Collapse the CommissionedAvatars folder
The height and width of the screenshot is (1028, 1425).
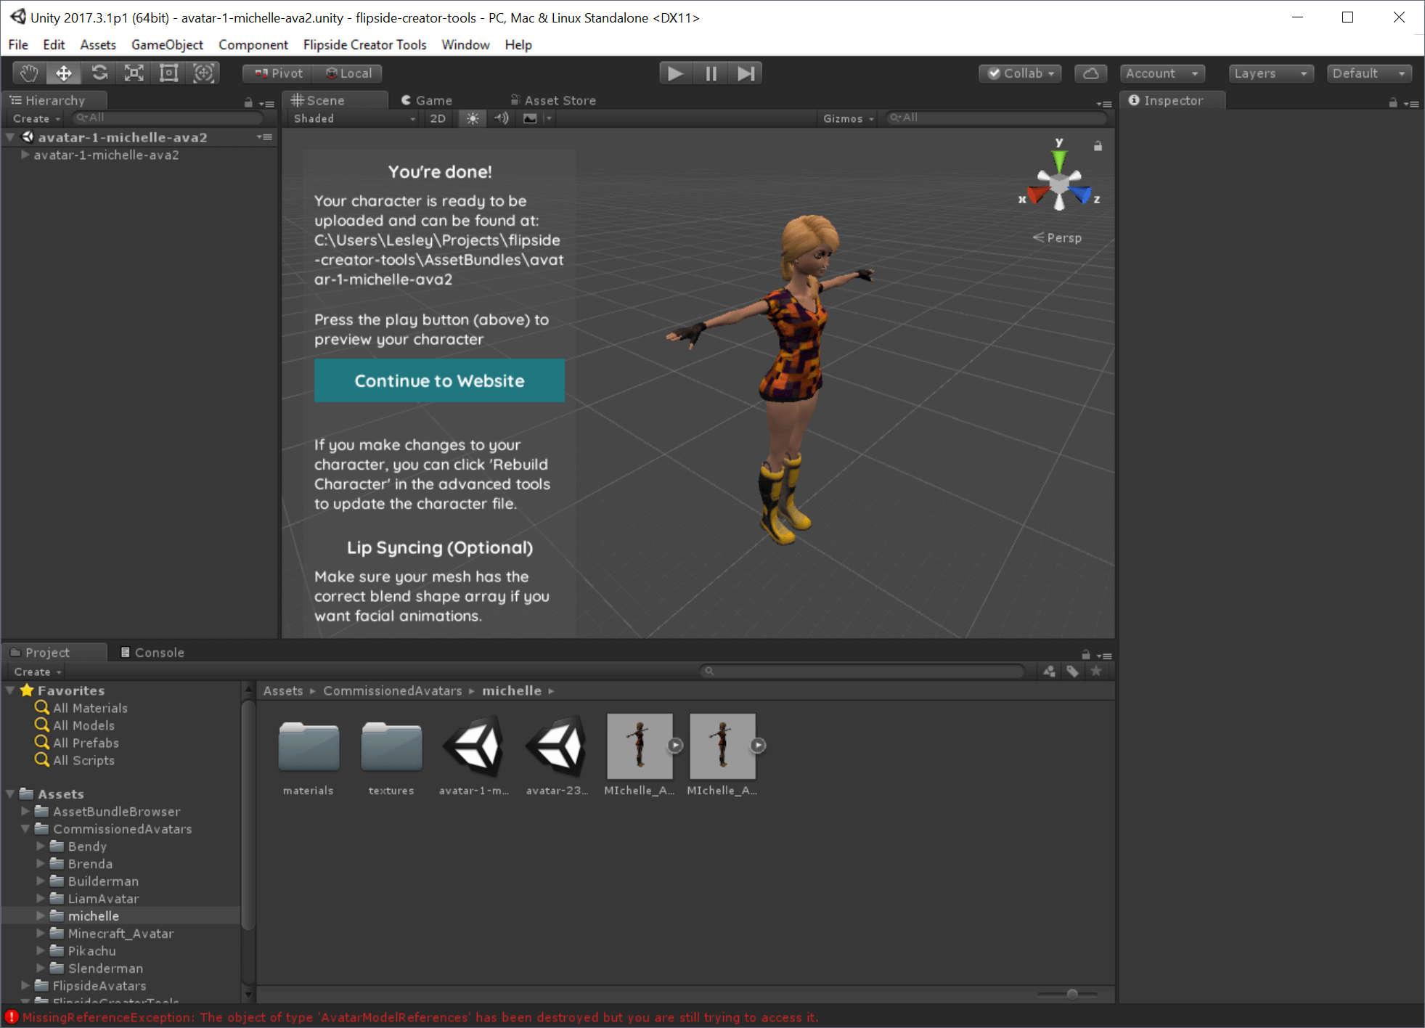pos(25,828)
